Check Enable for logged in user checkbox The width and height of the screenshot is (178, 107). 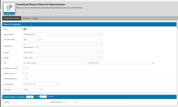24,79
